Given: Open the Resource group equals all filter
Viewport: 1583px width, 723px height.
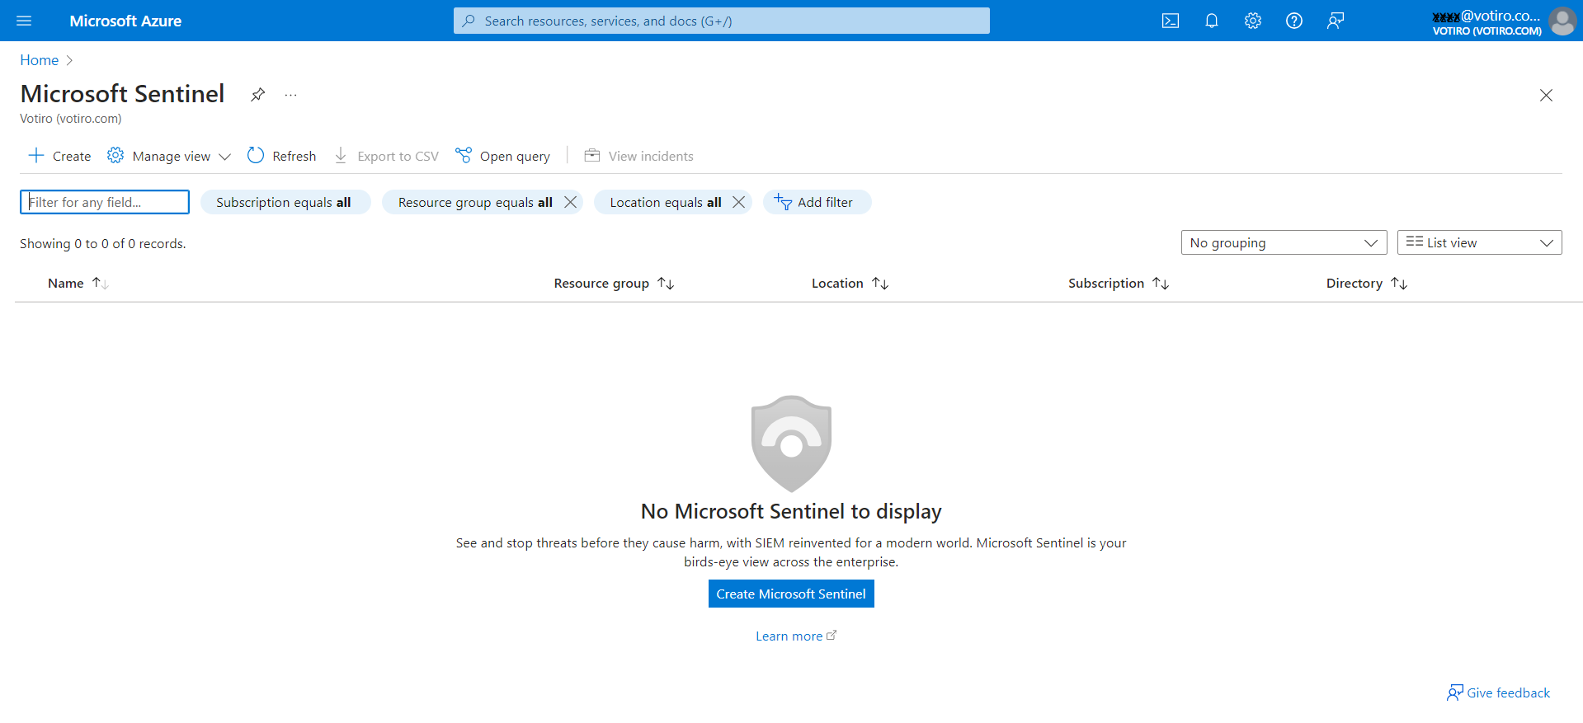Looking at the screenshot, I should coord(475,202).
